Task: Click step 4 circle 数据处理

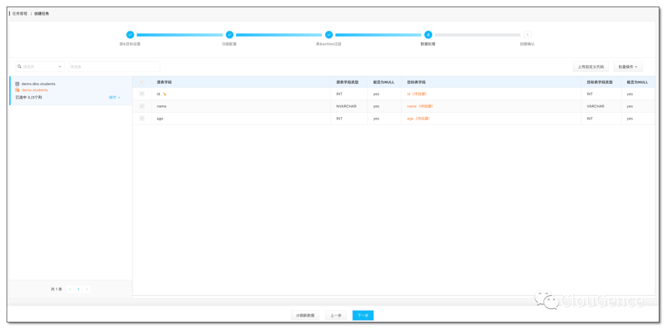Action: pyautogui.click(x=428, y=35)
